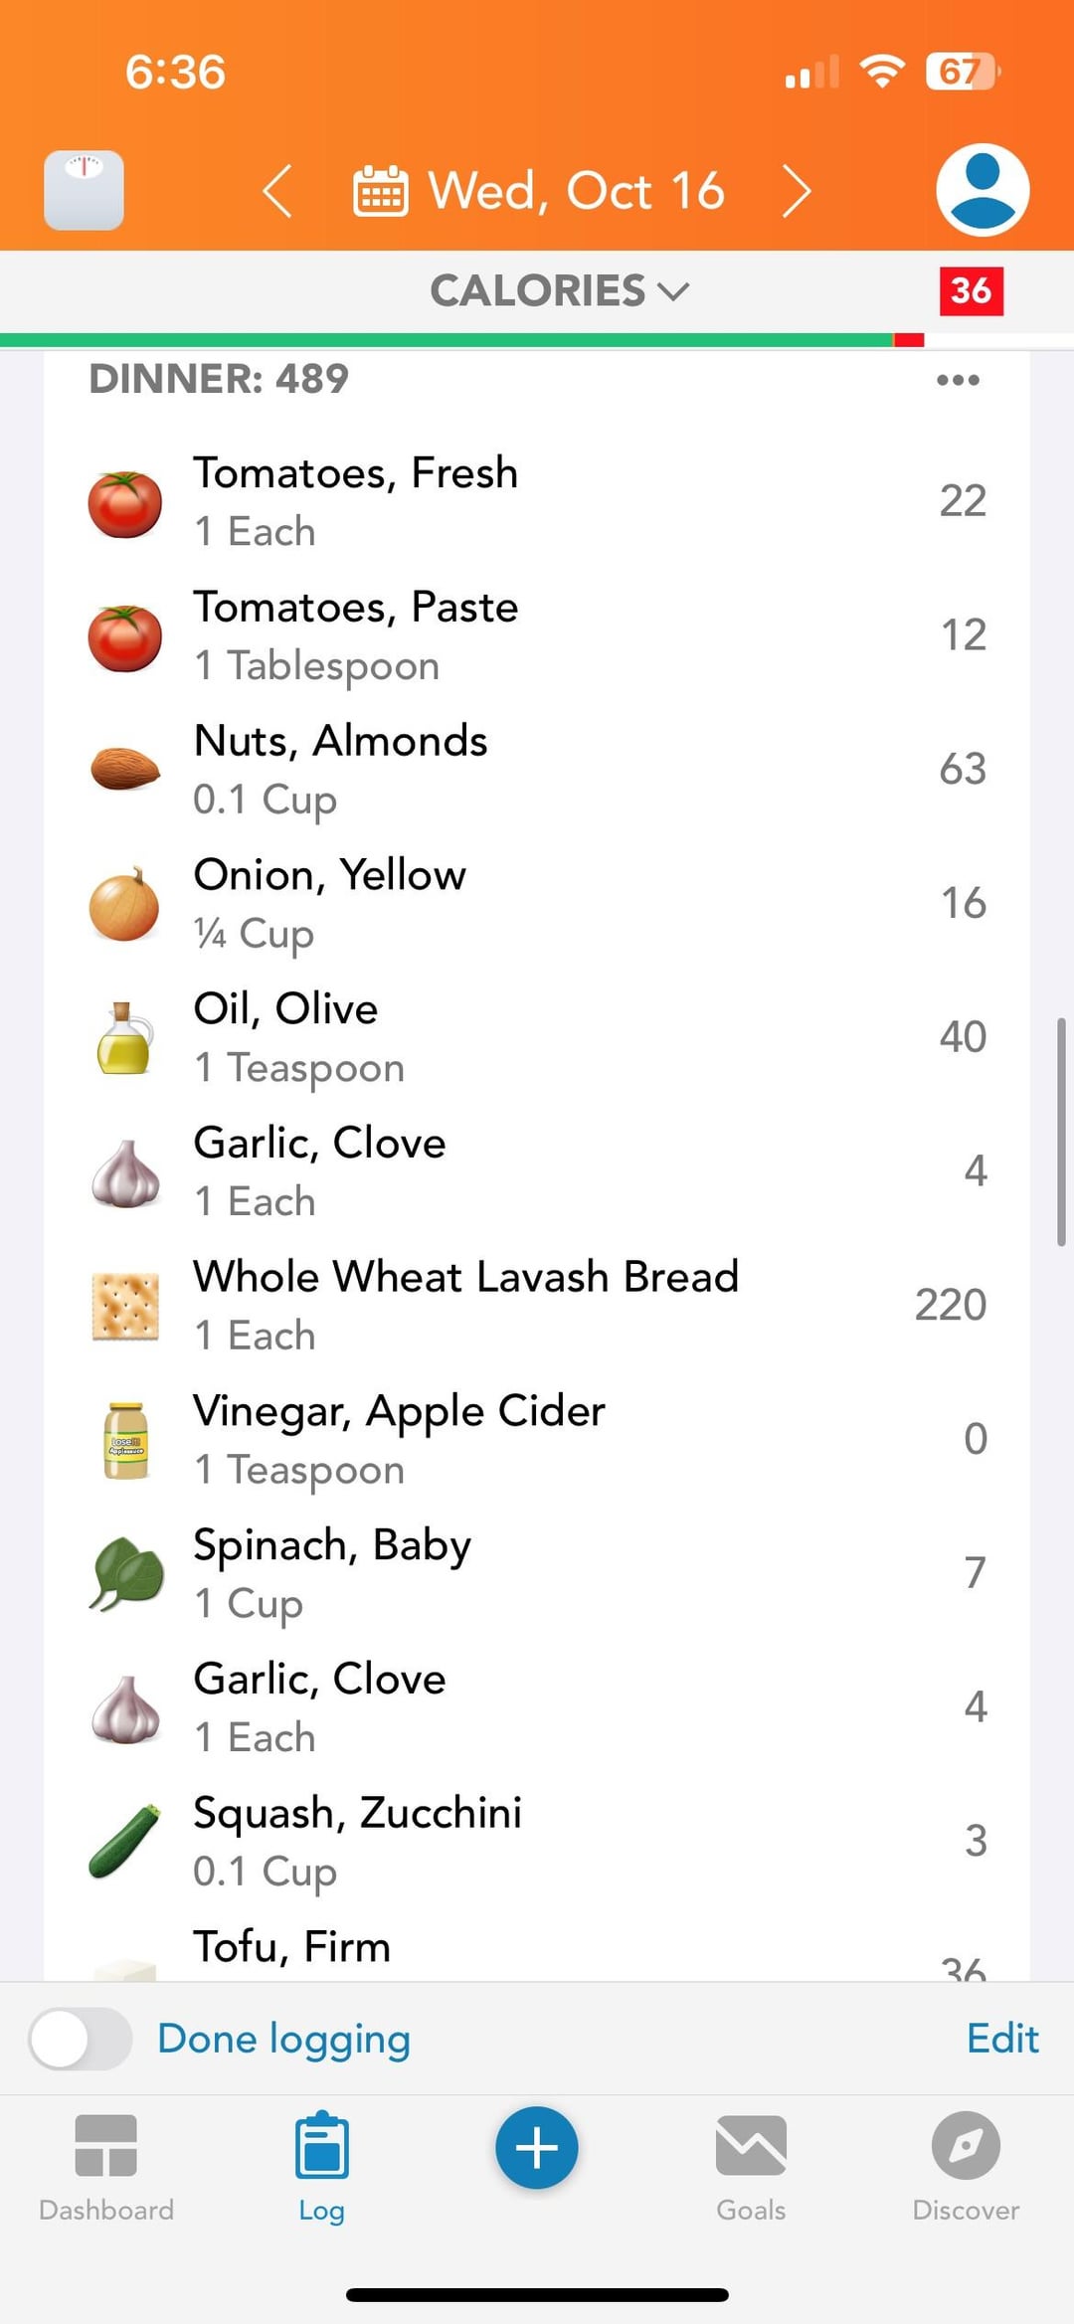This screenshot has height=2324, width=1074.
Task: Tap the red 36 calories badge
Action: click(x=971, y=290)
